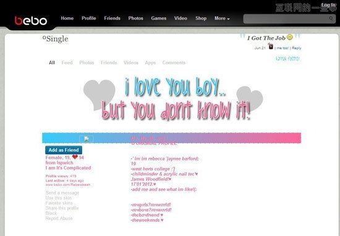The height and width of the screenshot is (236, 340).
Task: Open the More dropdown menu
Action: pyautogui.click(x=222, y=19)
